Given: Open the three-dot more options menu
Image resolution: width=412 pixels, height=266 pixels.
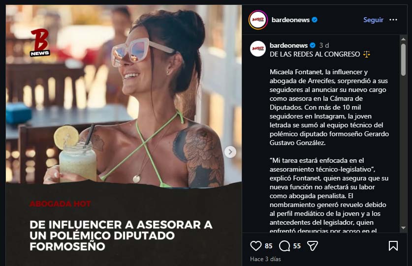Looking at the screenshot, I should tap(393, 20).
